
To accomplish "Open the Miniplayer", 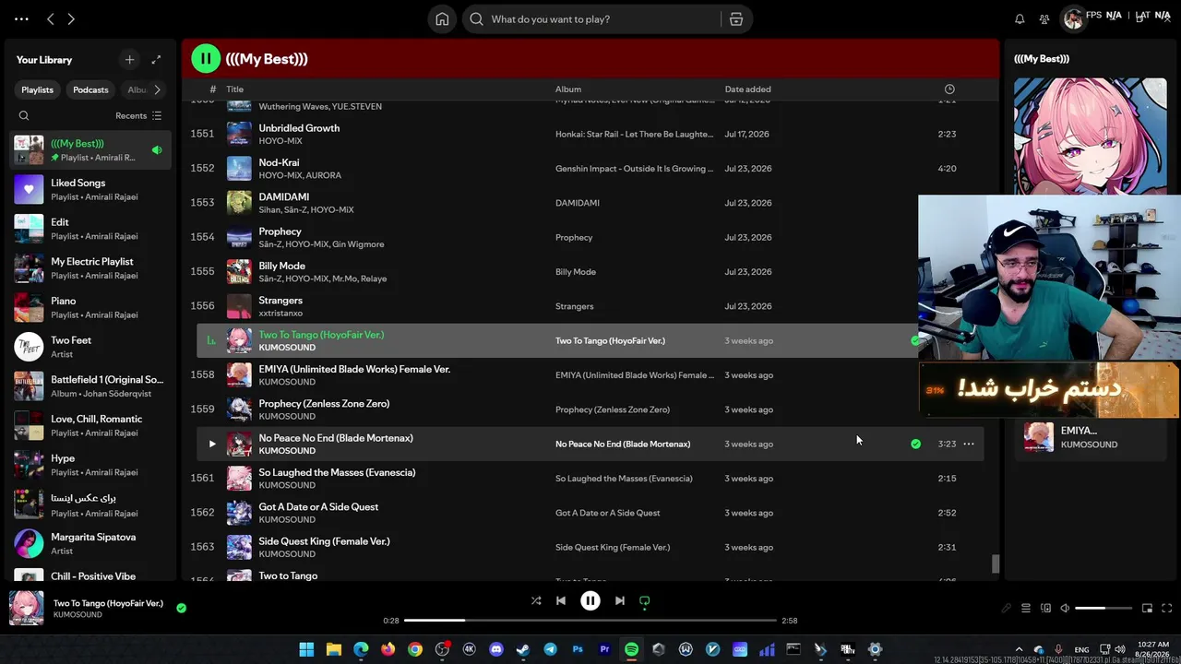I will [x=1147, y=609].
